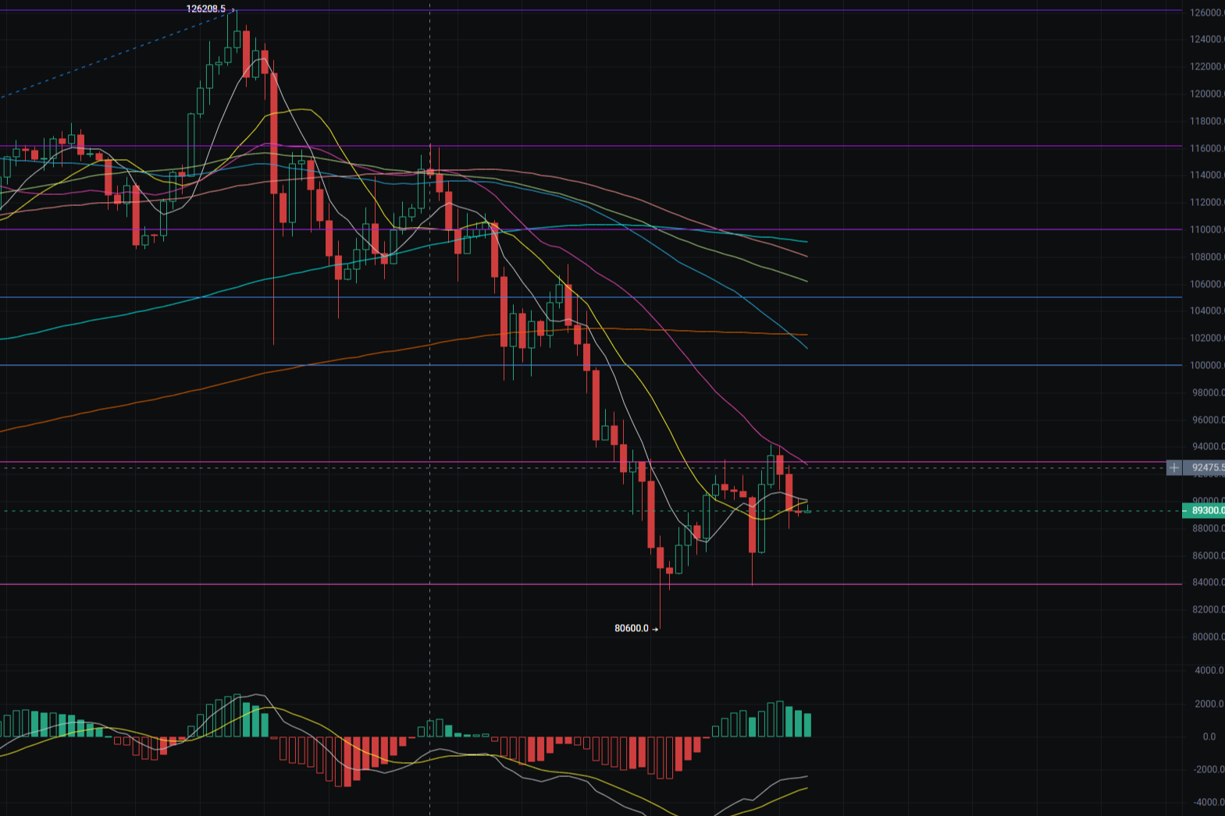
Task: Click the rightmost green MACD histogram bar
Action: click(x=807, y=726)
